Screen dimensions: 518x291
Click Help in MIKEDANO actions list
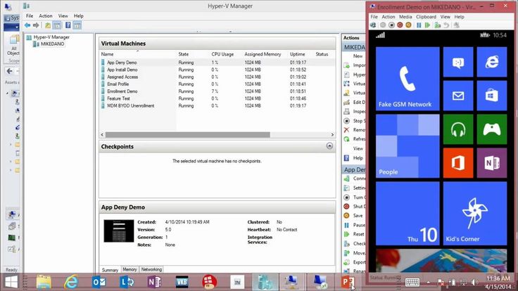coord(358,158)
